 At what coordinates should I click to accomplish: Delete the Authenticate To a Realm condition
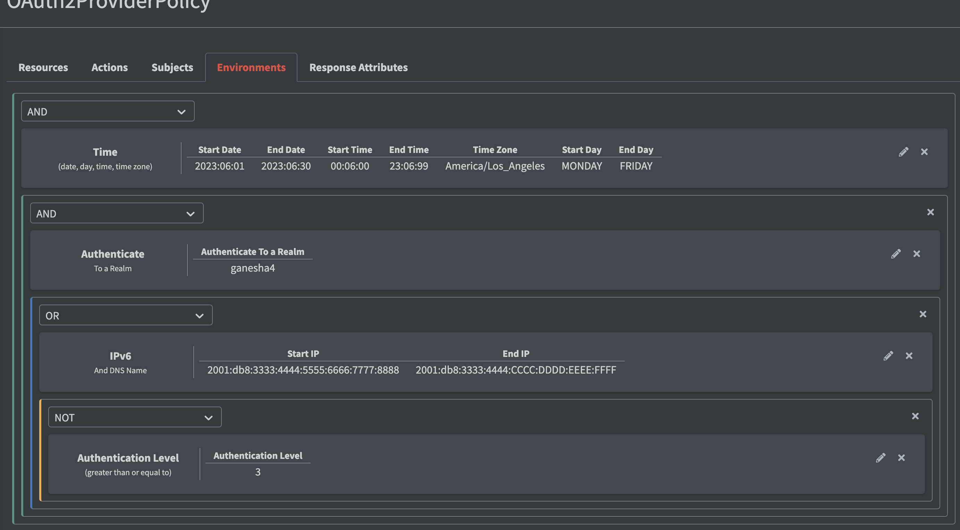point(917,254)
